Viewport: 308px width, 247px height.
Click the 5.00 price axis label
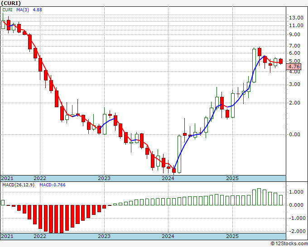click(x=294, y=61)
